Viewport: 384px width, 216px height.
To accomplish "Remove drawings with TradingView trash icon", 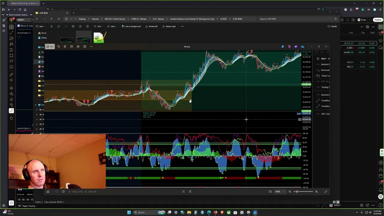I will (x=11, y=118).
